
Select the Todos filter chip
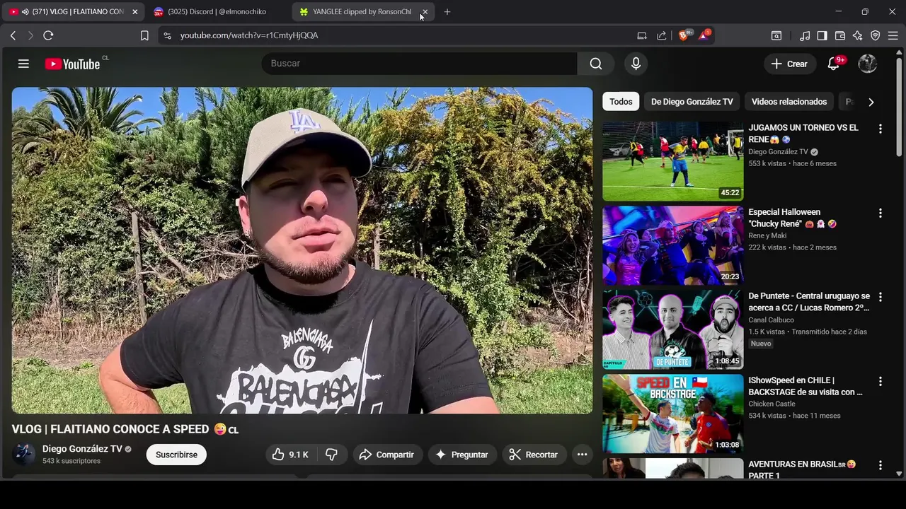(621, 102)
